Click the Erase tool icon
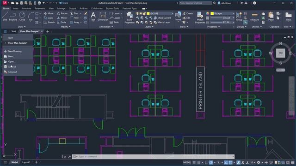Screen dimensions: 296x166 (85, 13)
